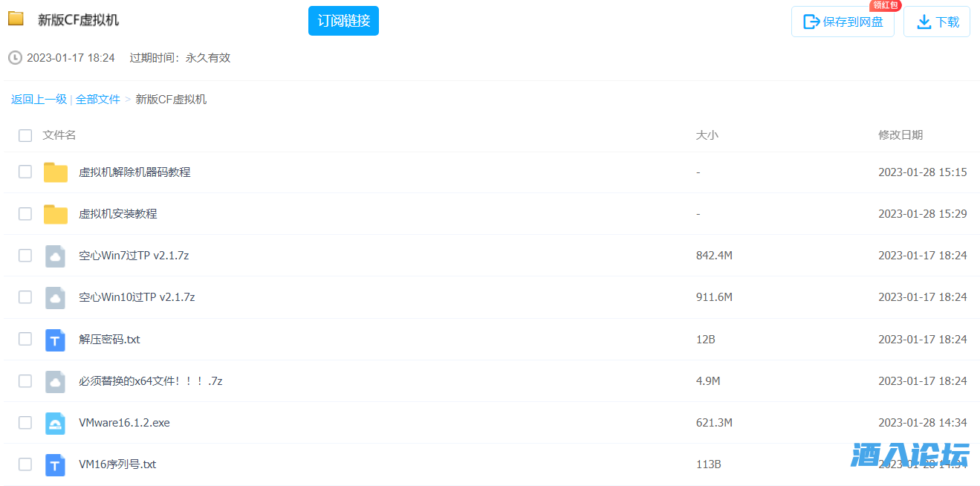Image resolution: width=980 pixels, height=486 pixels.
Task: Click the 空心Win10过TP v2.1.7z file icon
Action: (x=56, y=297)
